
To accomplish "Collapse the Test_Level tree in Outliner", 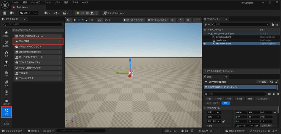I will (x=209, y=33).
